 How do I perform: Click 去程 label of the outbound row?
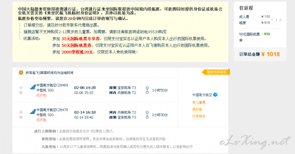click(21, 90)
